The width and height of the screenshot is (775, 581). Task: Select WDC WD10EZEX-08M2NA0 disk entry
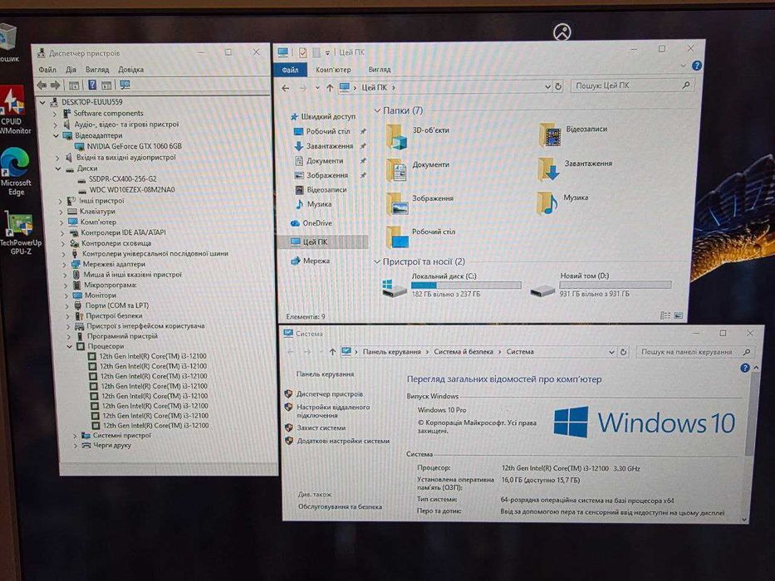(132, 190)
